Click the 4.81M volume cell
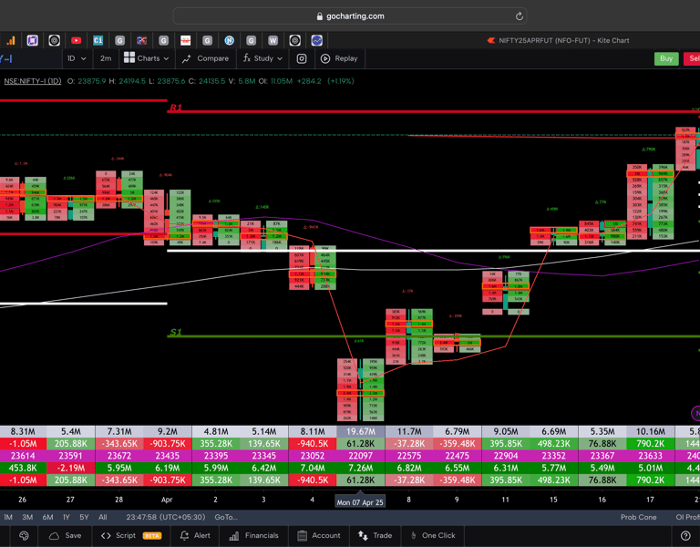Image resolution: width=700 pixels, height=547 pixels. tap(216, 432)
